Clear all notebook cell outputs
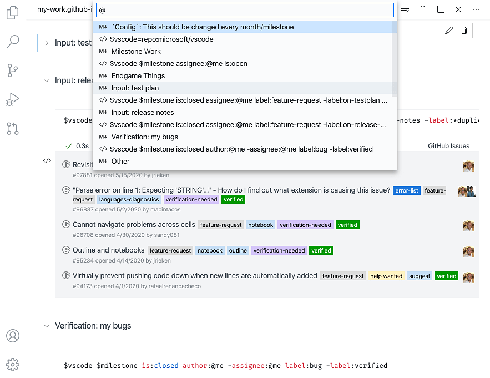The image size is (490, 378). tap(405, 9)
